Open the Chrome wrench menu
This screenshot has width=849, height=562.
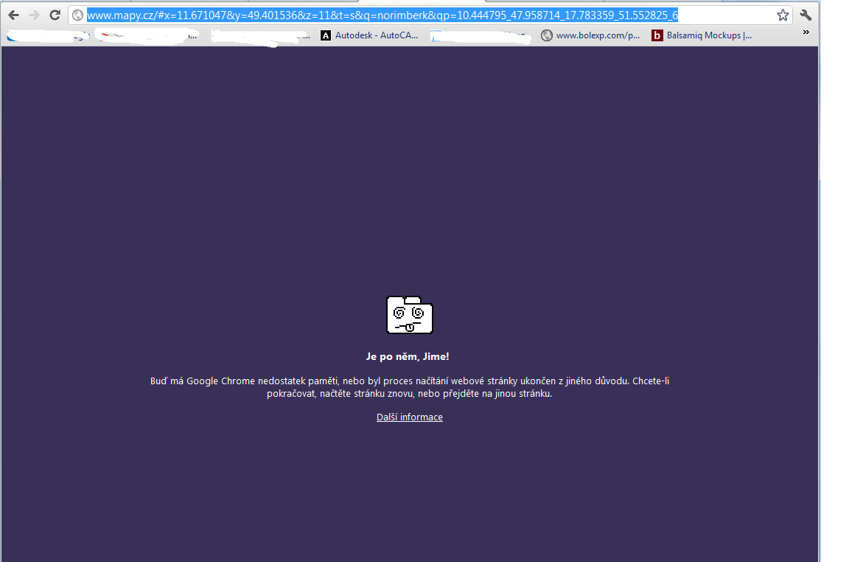click(x=806, y=15)
